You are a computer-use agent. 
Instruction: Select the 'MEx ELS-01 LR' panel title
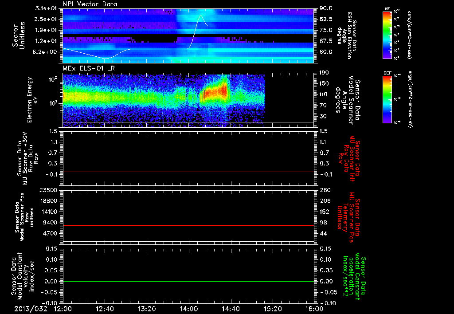point(89,68)
